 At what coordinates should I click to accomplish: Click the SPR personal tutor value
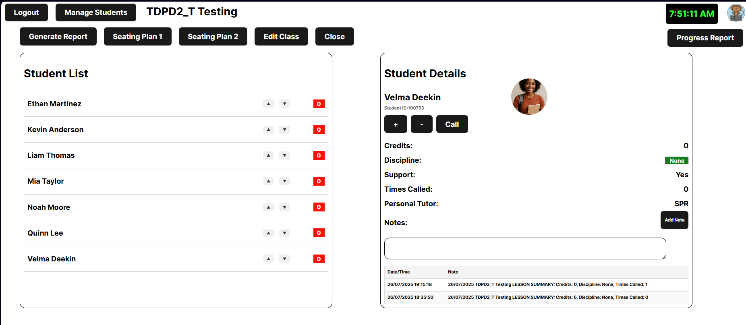click(681, 204)
